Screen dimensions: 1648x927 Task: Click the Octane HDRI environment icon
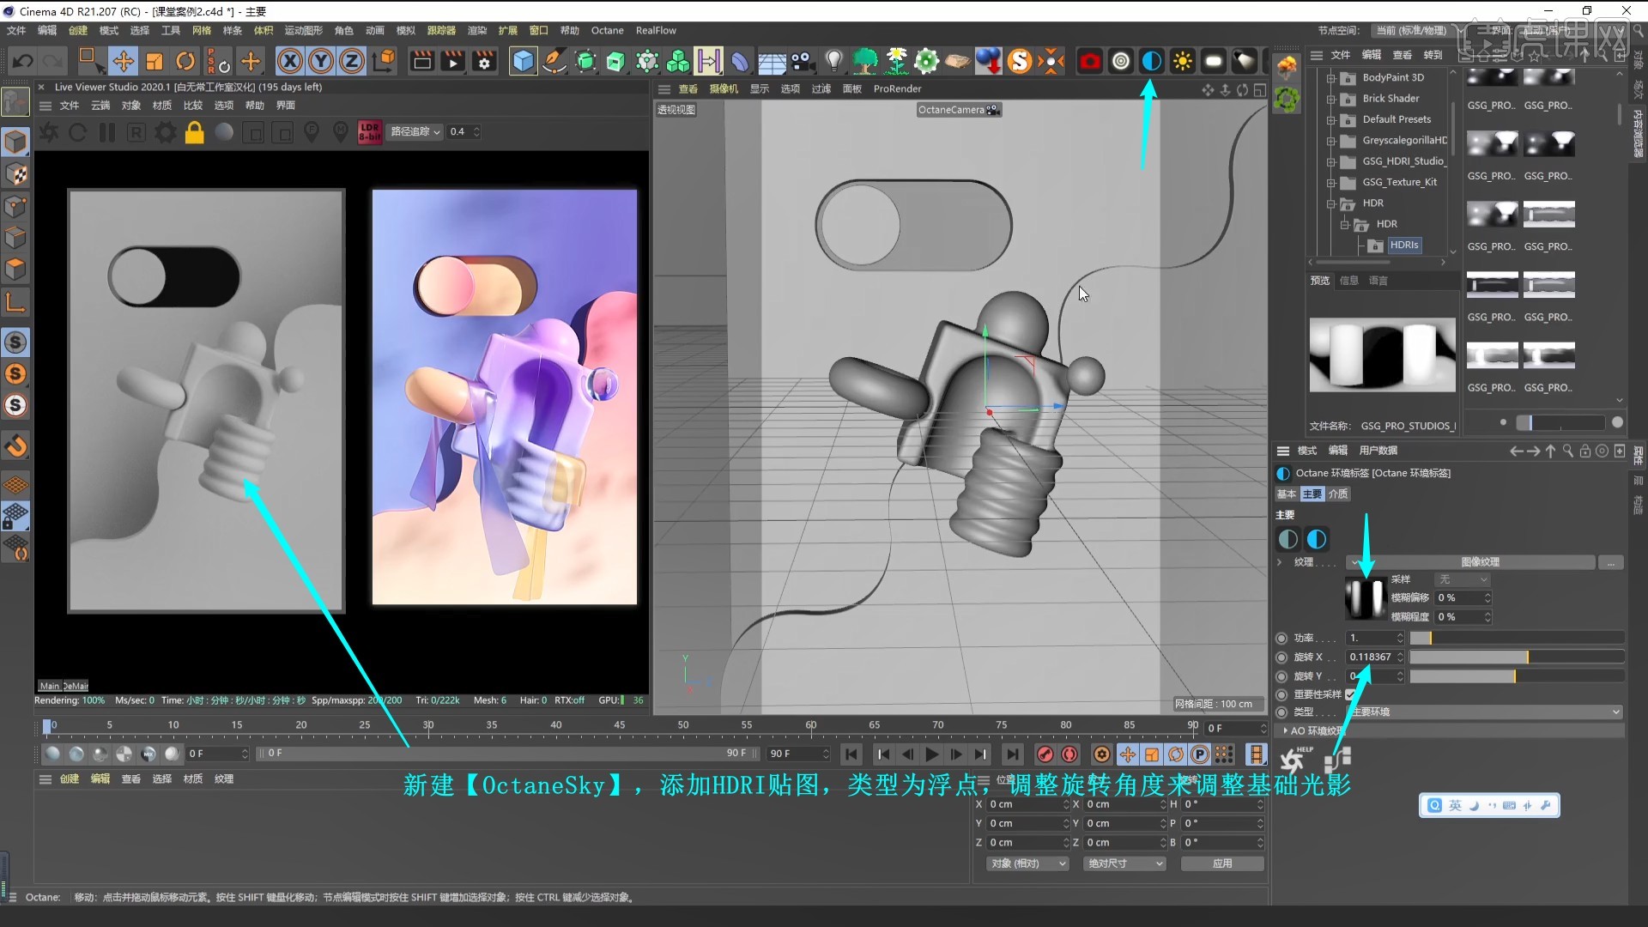click(x=1151, y=61)
